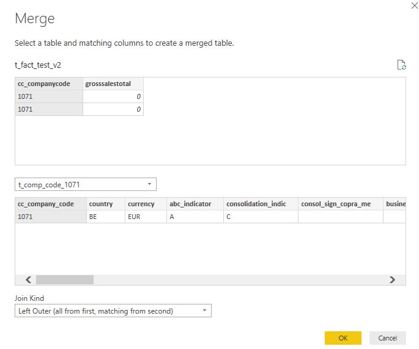This screenshot has height=349, width=419.
Task: Click the 1071 cell in second table
Action: (x=51, y=217)
